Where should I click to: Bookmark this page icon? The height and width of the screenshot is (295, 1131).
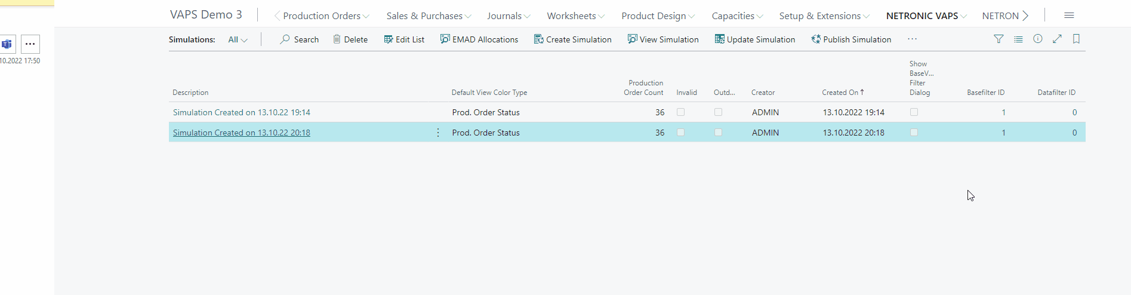pos(1077,39)
